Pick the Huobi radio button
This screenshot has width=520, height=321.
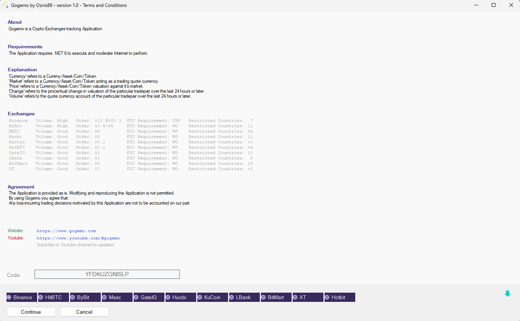pyautogui.click(x=181, y=297)
